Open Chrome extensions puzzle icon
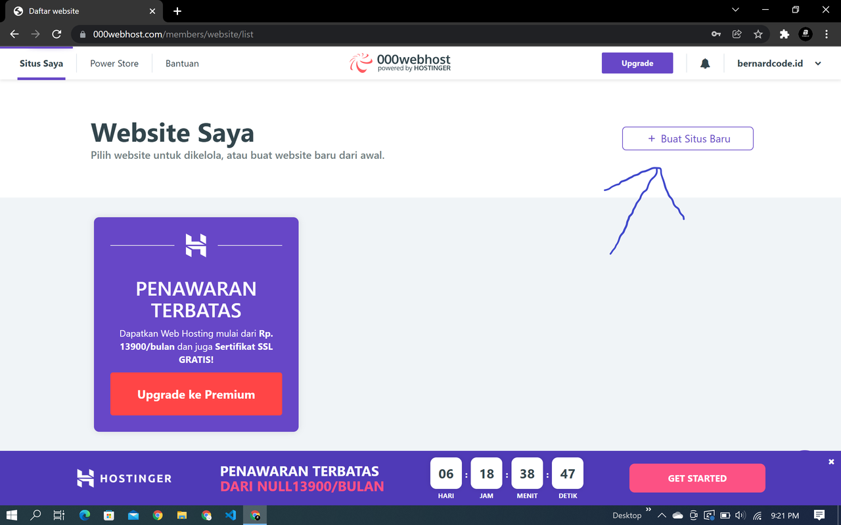This screenshot has width=841, height=525. [x=784, y=34]
